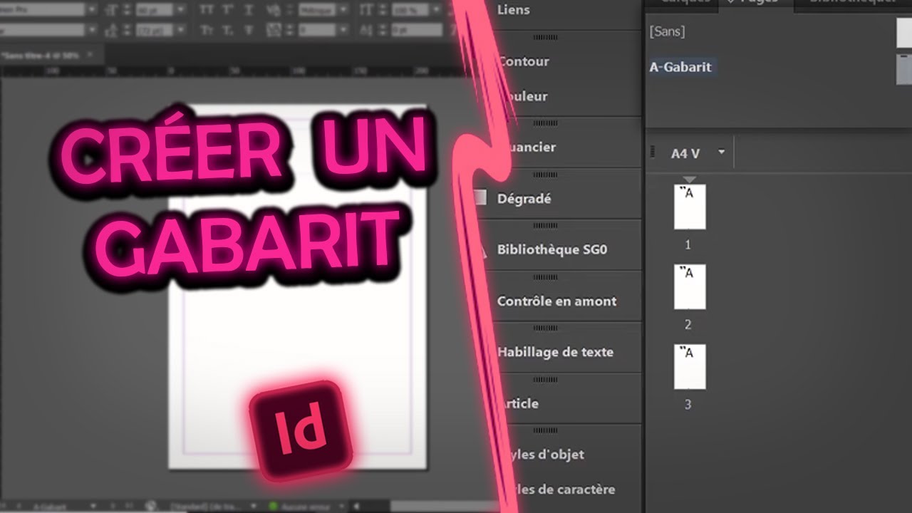
Task: Open the Liens panel
Action: coord(513,10)
